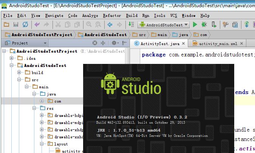Click AndroidStudoTest breadcrumb
This screenshot has height=153, width=255.
point(102,35)
